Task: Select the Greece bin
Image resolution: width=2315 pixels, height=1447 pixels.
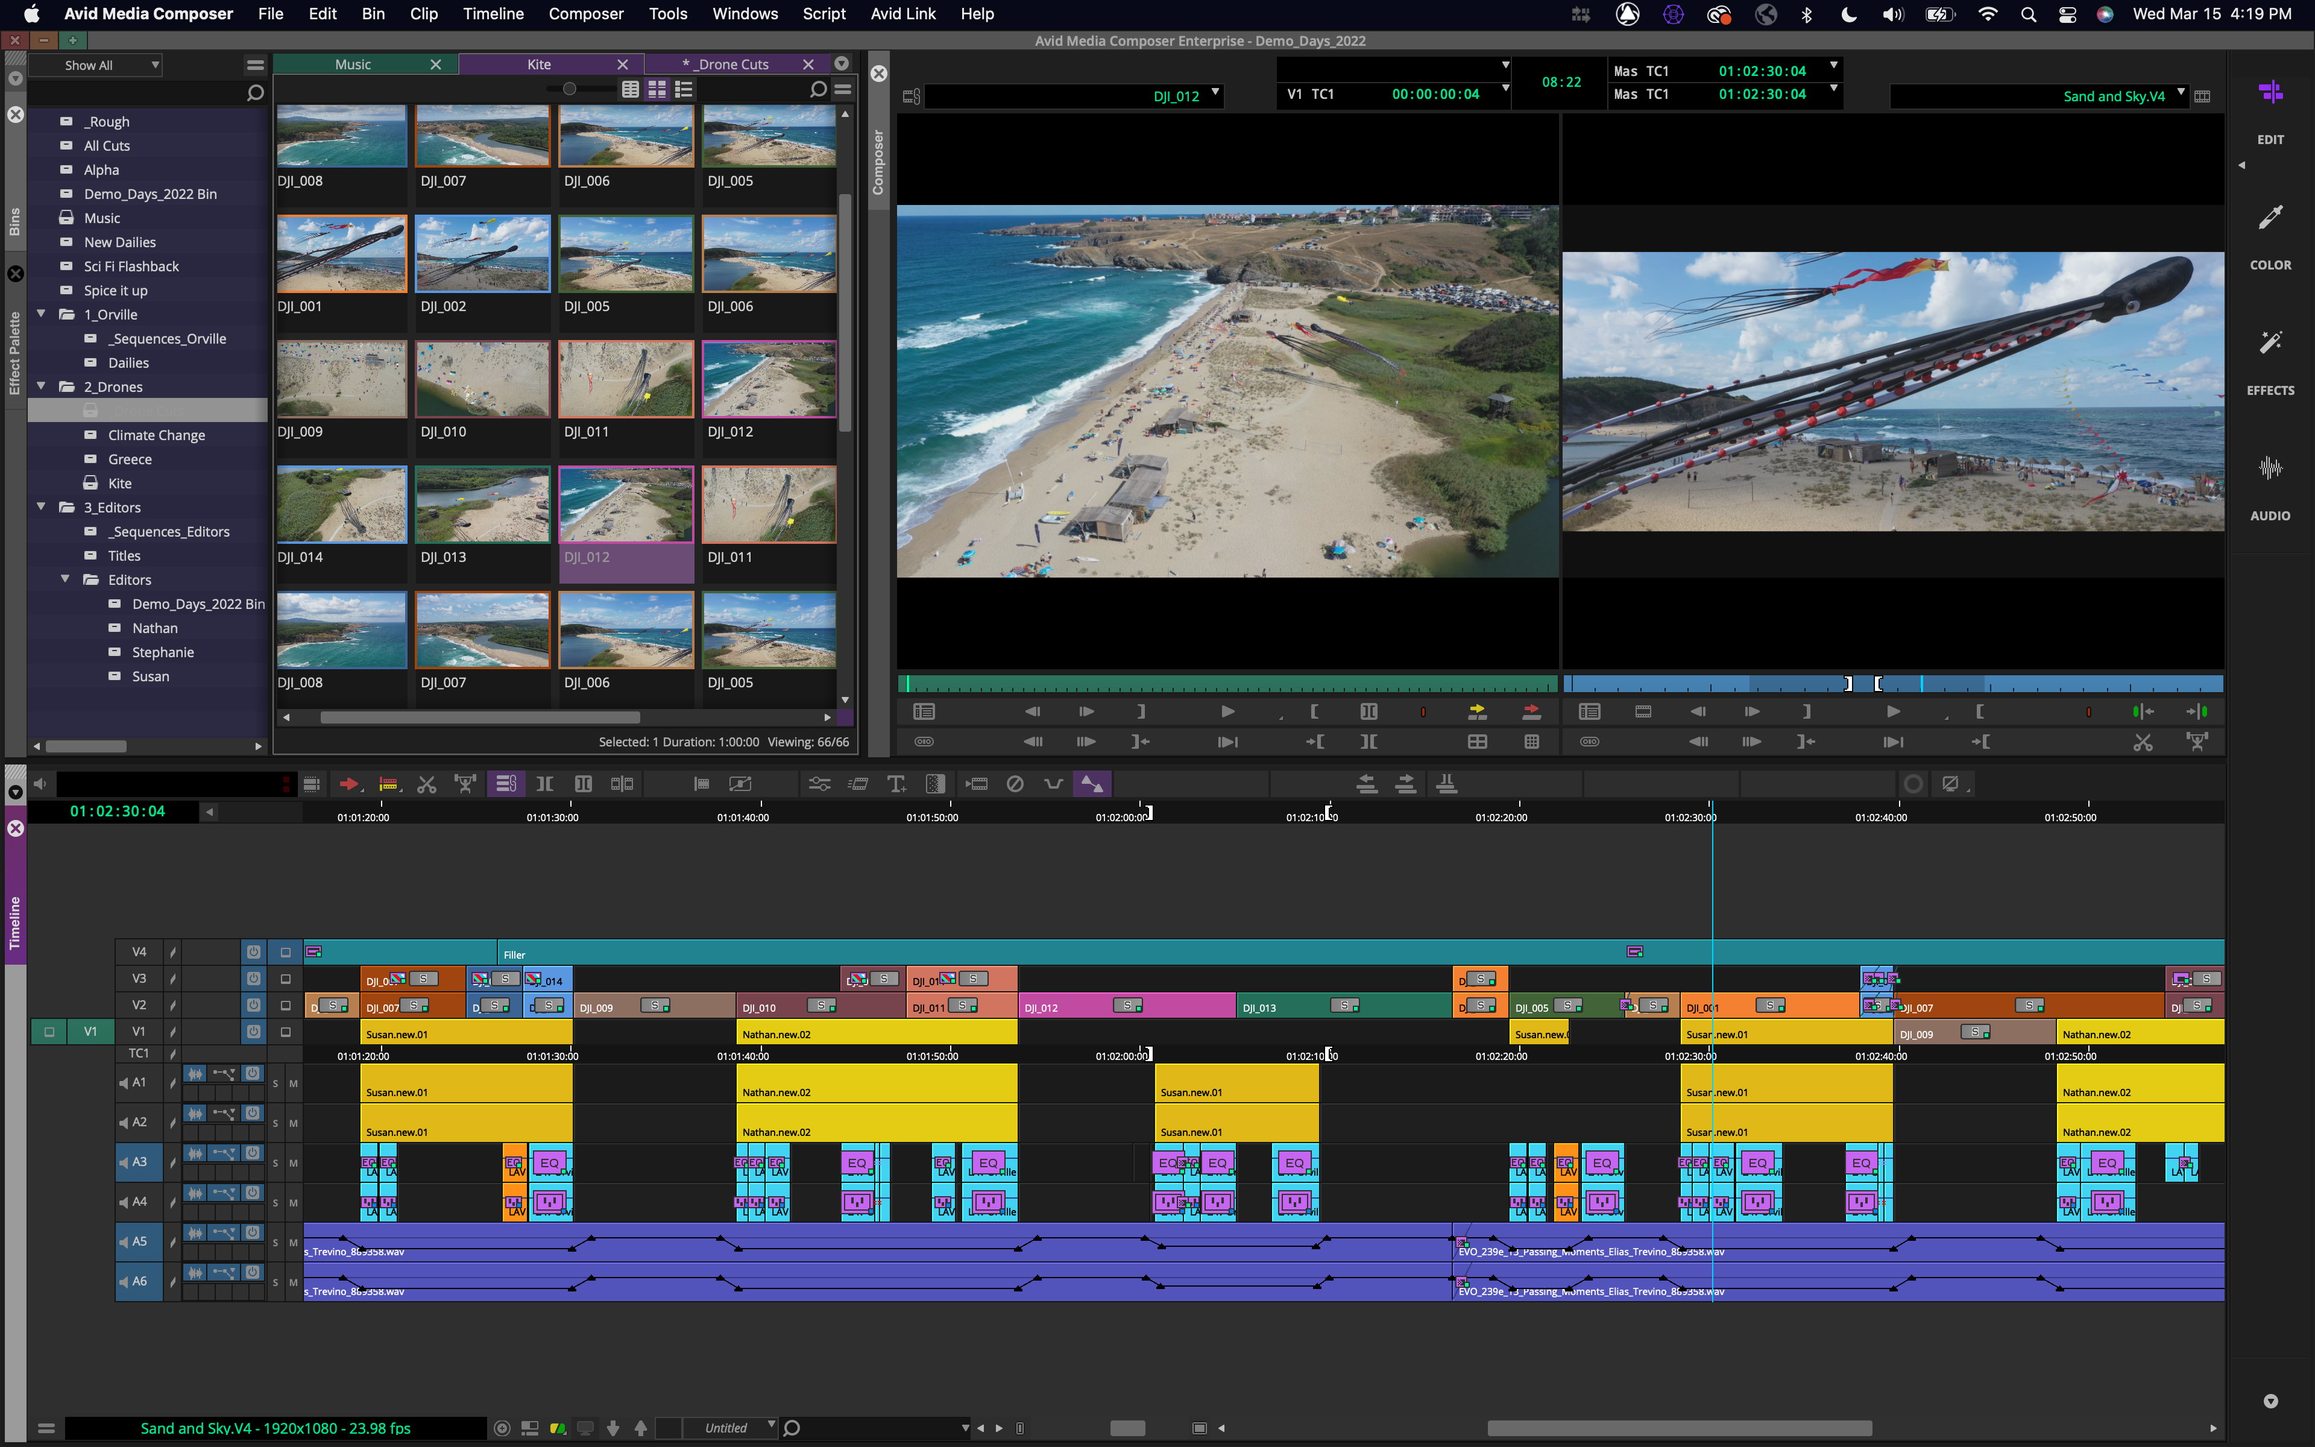Action: tap(130, 459)
